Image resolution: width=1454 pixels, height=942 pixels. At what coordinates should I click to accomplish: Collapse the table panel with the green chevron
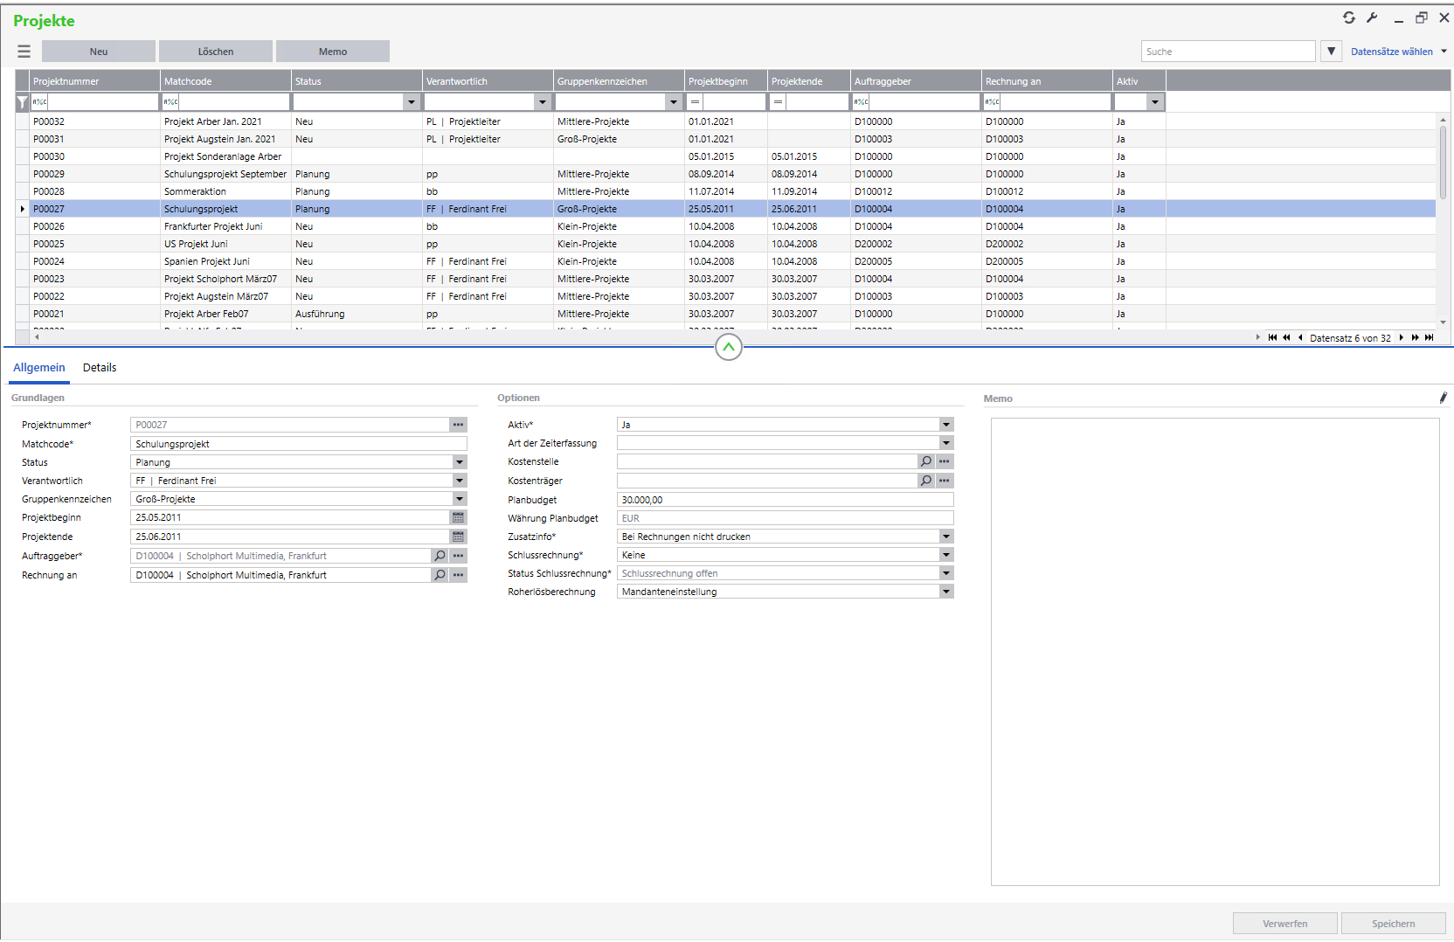(728, 348)
